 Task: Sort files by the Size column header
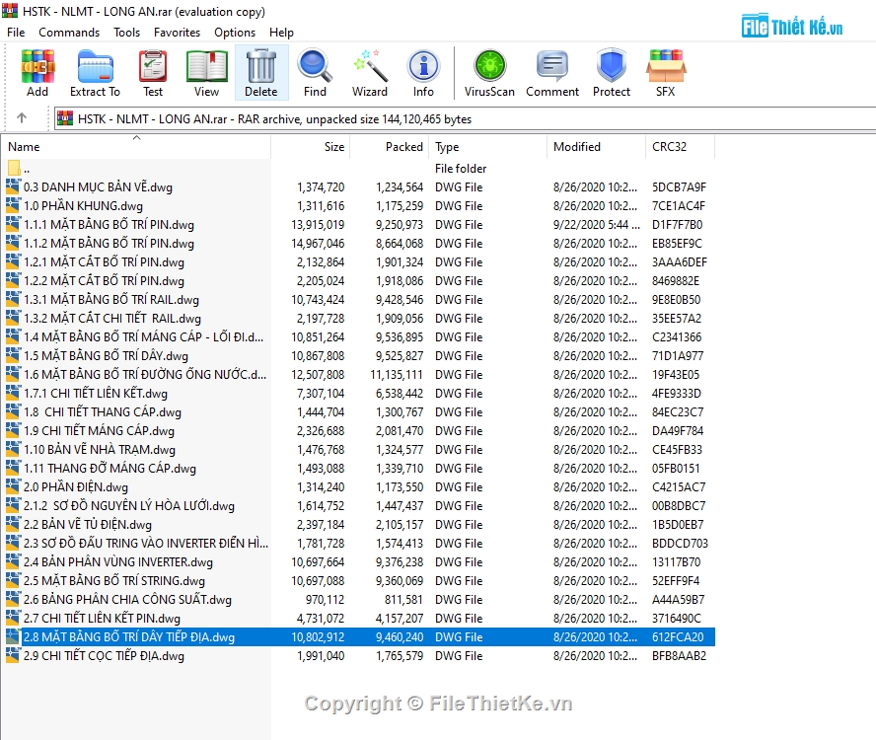coord(311,146)
